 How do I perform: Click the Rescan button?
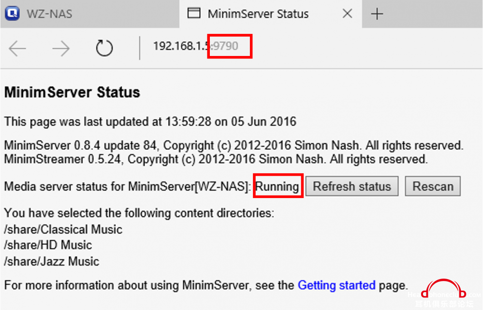tap(433, 186)
